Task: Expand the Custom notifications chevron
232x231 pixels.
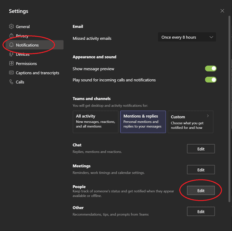Action: coord(208,116)
